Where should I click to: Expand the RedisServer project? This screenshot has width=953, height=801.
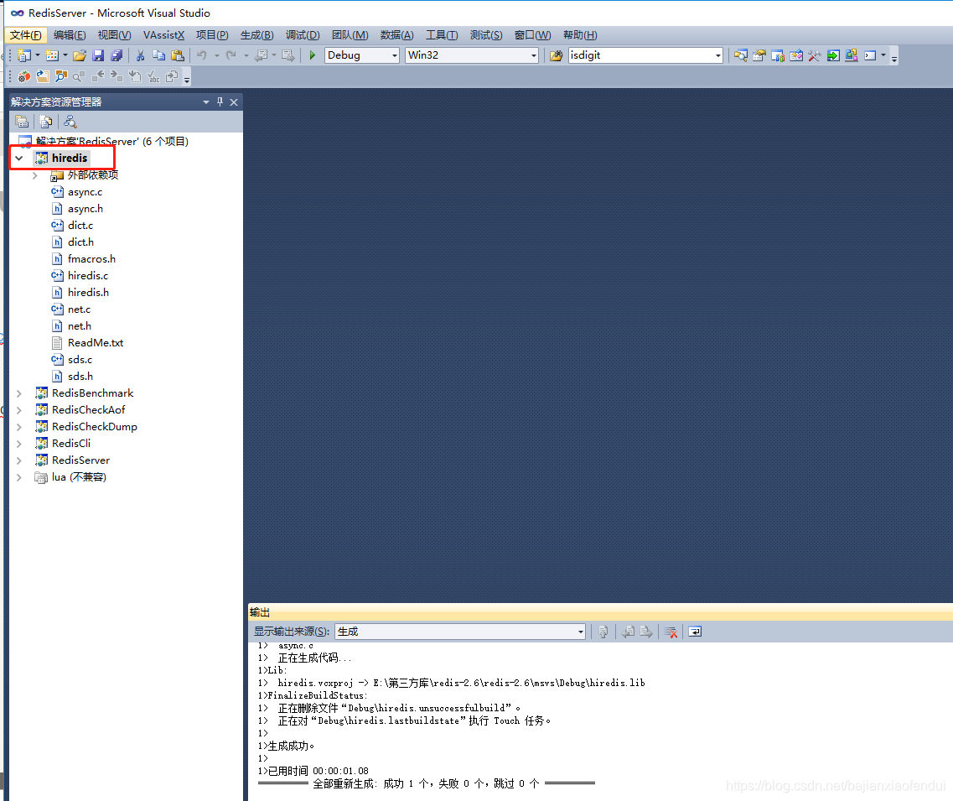[19, 460]
